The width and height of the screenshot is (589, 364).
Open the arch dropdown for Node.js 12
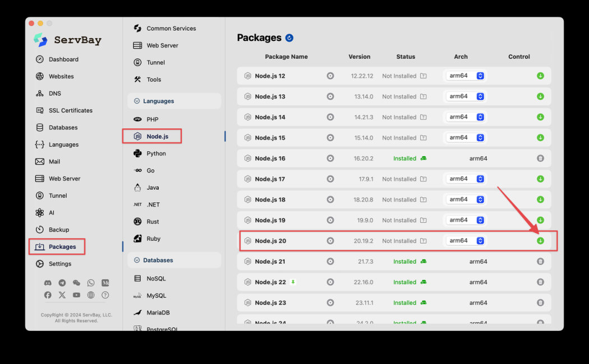click(465, 76)
